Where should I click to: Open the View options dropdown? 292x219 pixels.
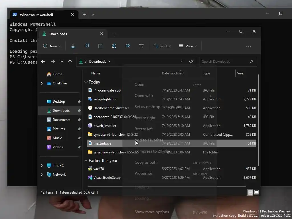(x=188, y=46)
